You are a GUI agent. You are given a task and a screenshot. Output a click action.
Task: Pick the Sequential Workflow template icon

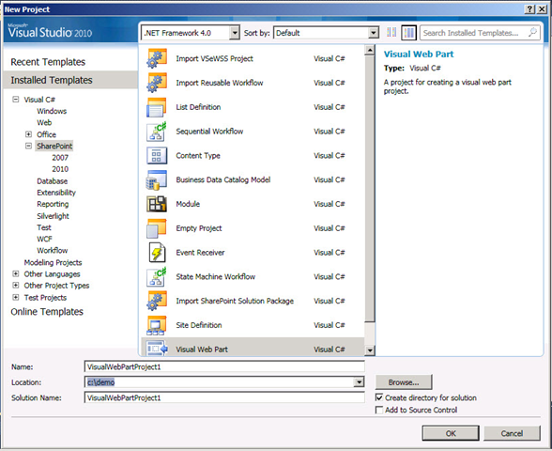click(157, 132)
